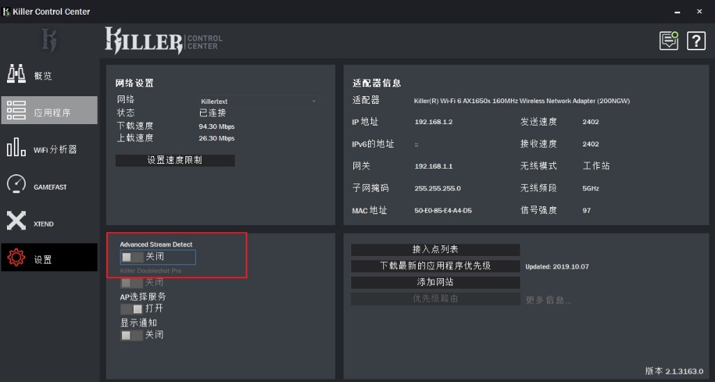Viewport: 715px width, 382px height.
Task: Go to XTEND menu item
Action: pos(49,222)
